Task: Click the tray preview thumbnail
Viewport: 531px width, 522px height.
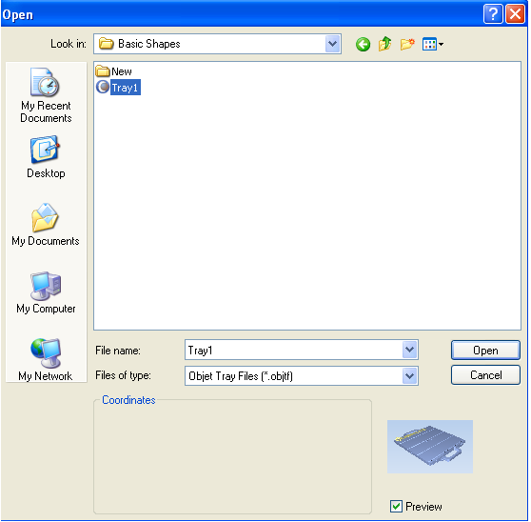Action: pyautogui.click(x=430, y=447)
